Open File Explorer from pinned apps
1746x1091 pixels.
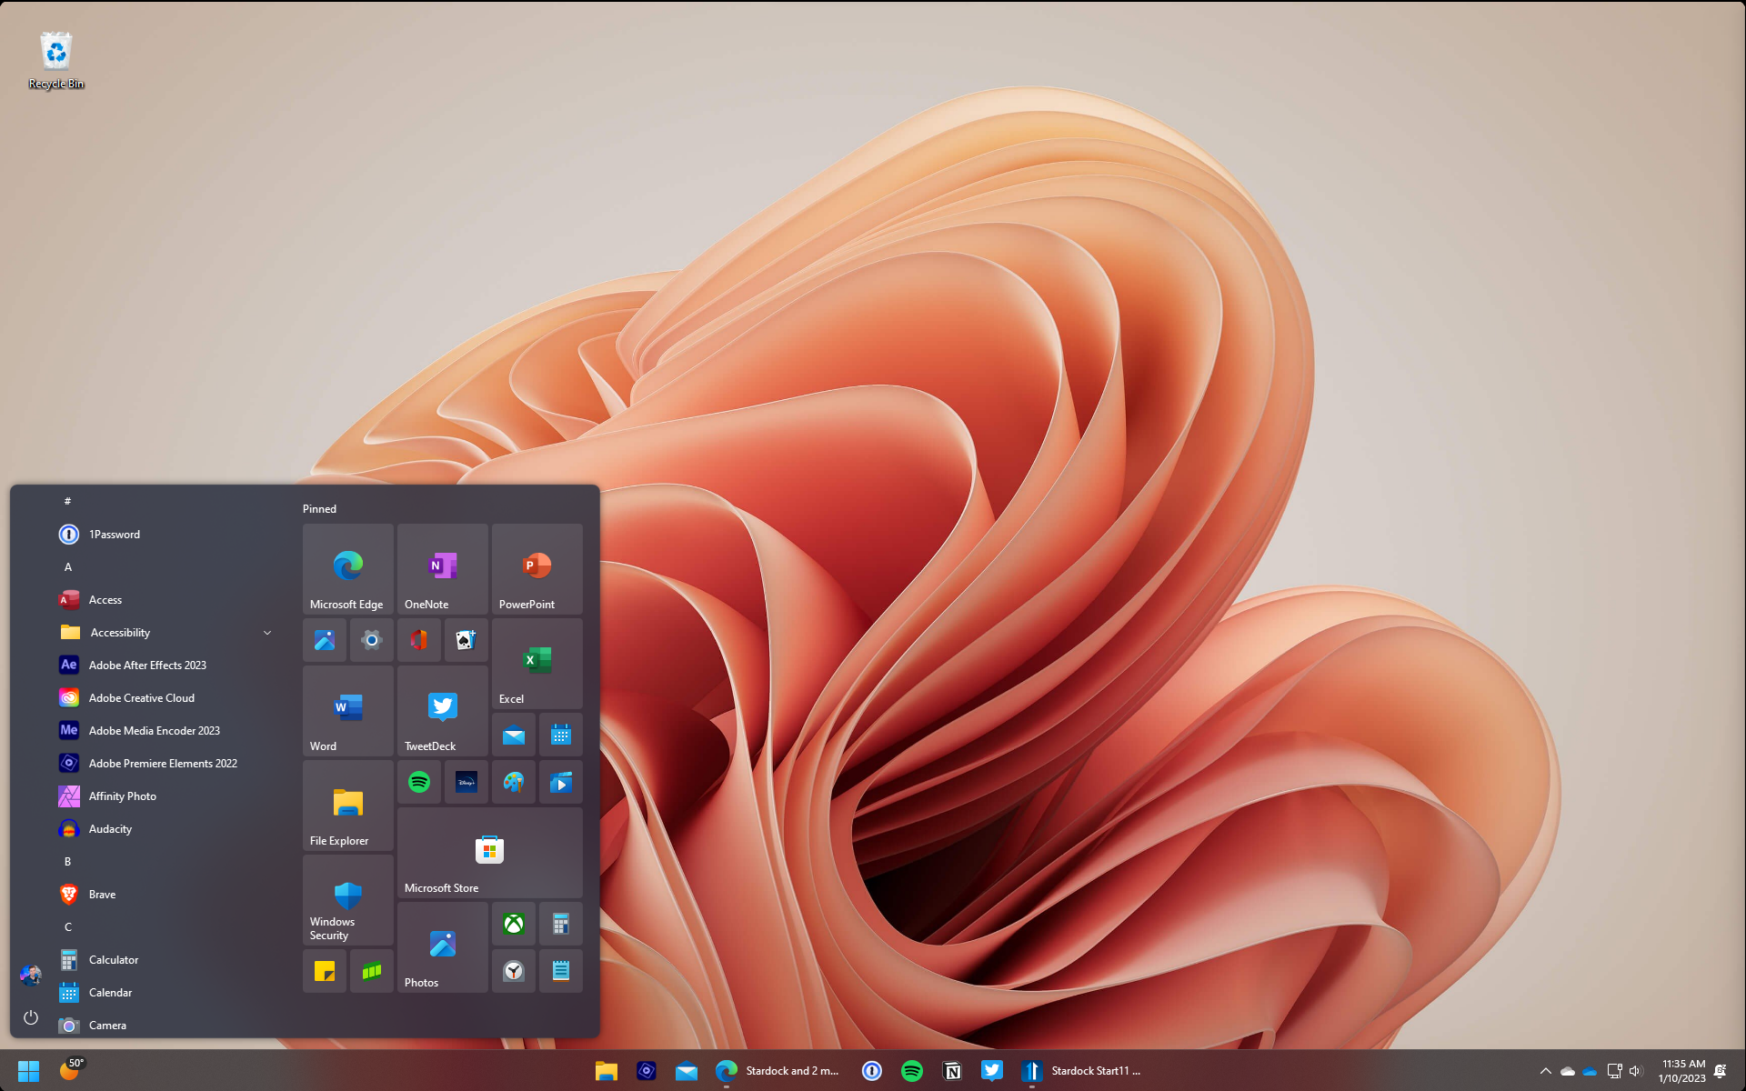(x=348, y=809)
